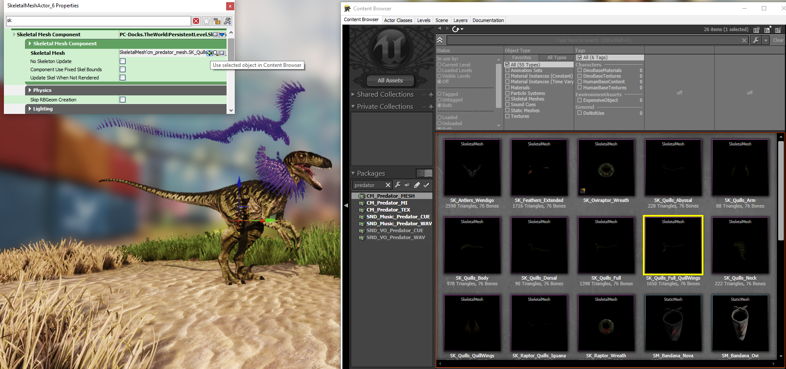The width and height of the screenshot is (786, 369).
Task: Select the SK_Antlers_Wendigo thumbnail
Action: click(472, 168)
